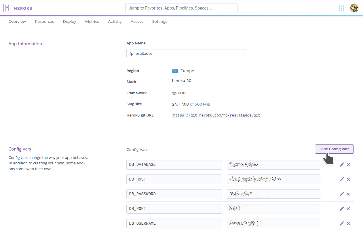Screen dimensions: 363x231
Task: Click the App Name field fp-resultados
Action: 186,54
